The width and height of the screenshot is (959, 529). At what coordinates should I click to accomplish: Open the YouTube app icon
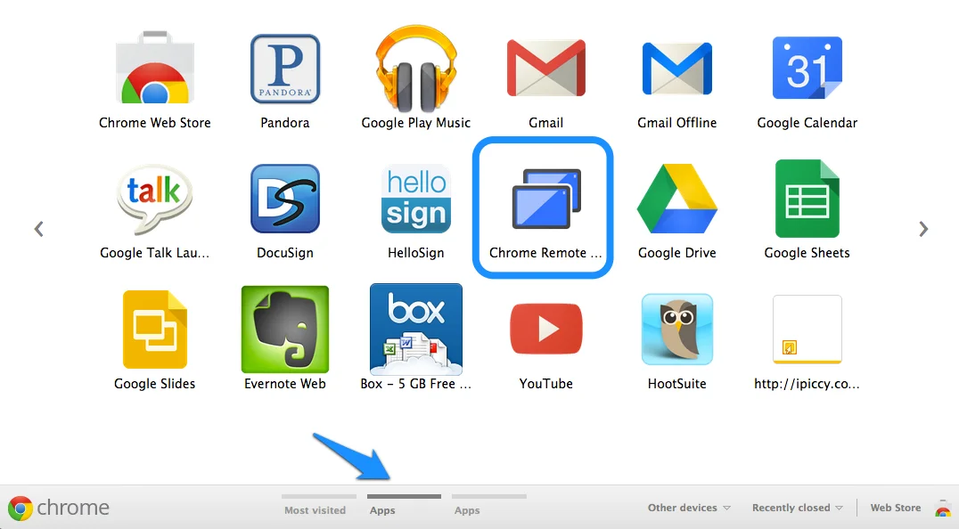[x=546, y=329]
